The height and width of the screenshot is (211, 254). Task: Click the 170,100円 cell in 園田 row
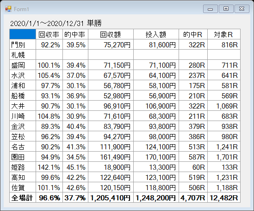[156, 157]
